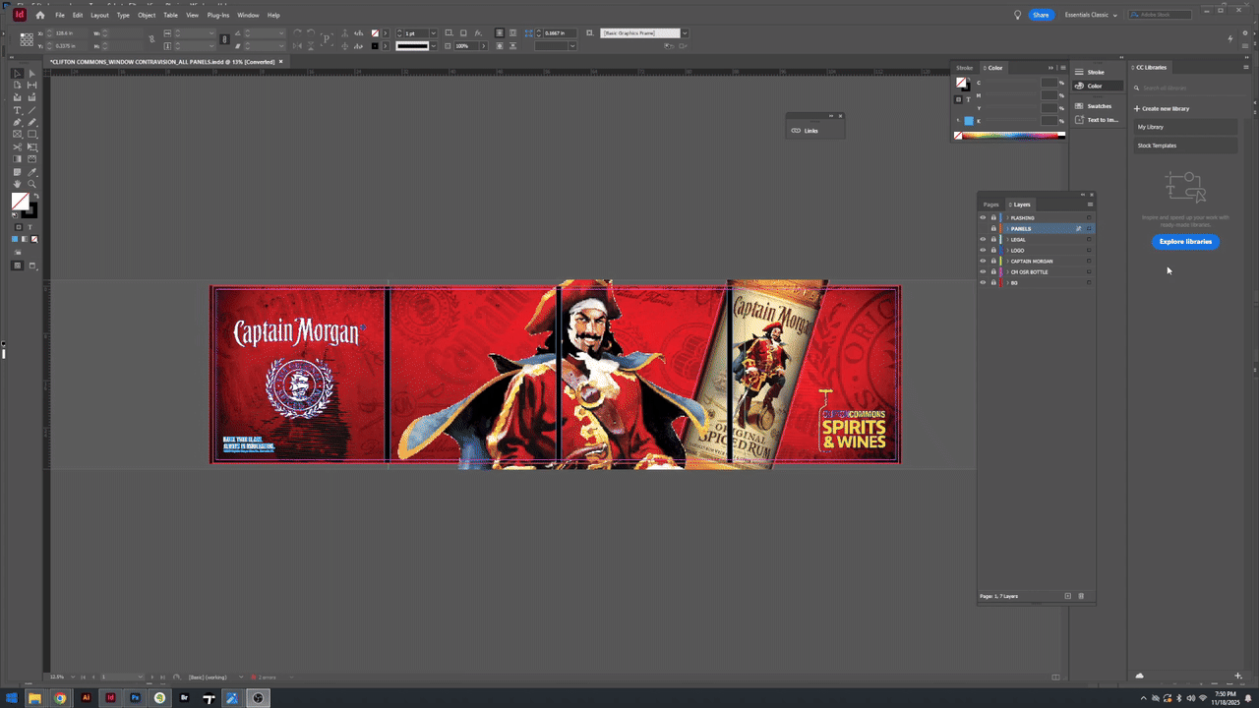Expand the CAPTAIN MORGAN layer
1259x708 pixels.
coord(1006,261)
